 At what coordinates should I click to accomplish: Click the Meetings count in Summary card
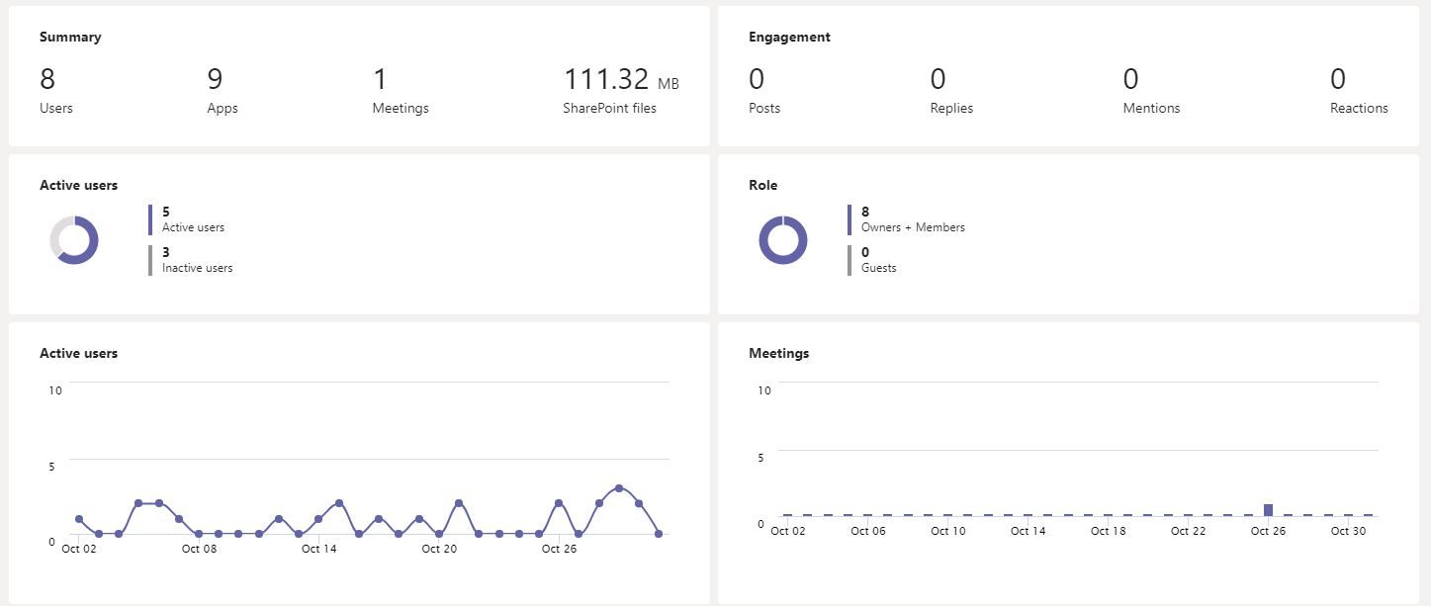[x=380, y=80]
